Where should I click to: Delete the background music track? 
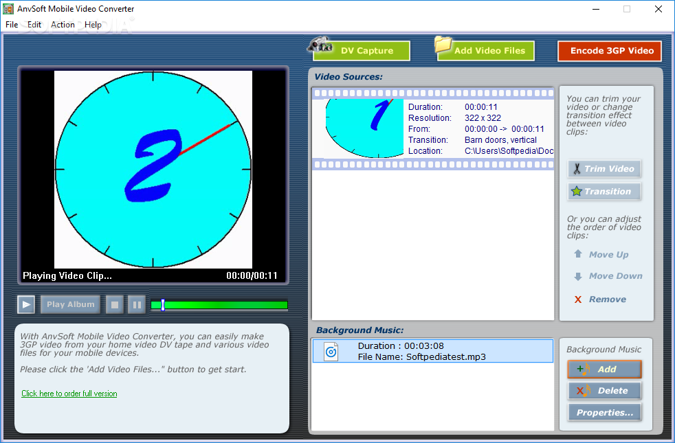tap(604, 391)
